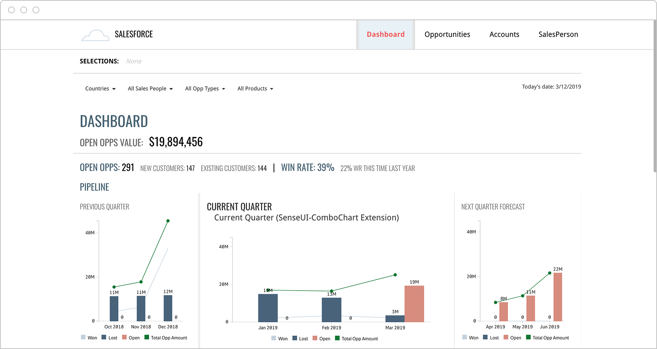Click the Mar 2019 Total Opp Amount point
This screenshot has height=349, width=657.
point(395,275)
